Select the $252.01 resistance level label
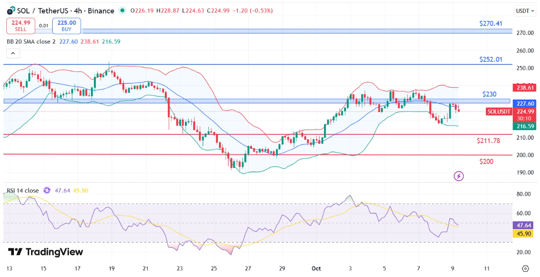 [x=491, y=59]
